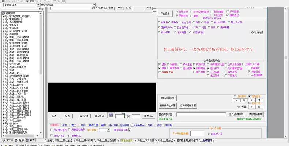Focus the 超级脚本卡密 input field
Viewport: 289px width, 146px height.
(x=201, y=114)
